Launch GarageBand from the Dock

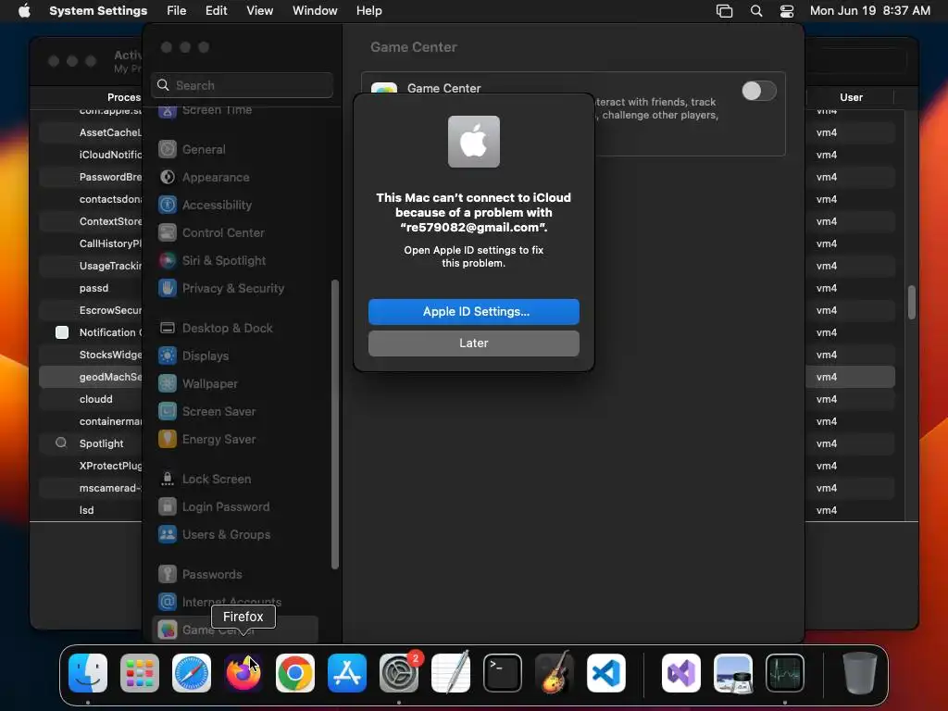pos(555,672)
